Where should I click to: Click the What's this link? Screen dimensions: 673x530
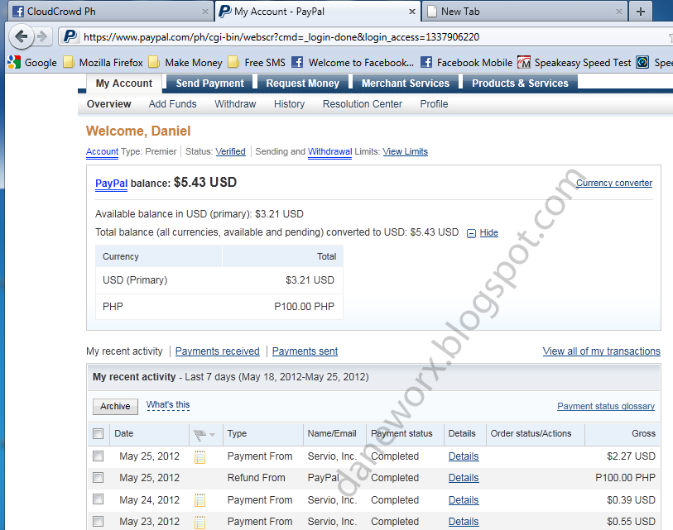168,405
